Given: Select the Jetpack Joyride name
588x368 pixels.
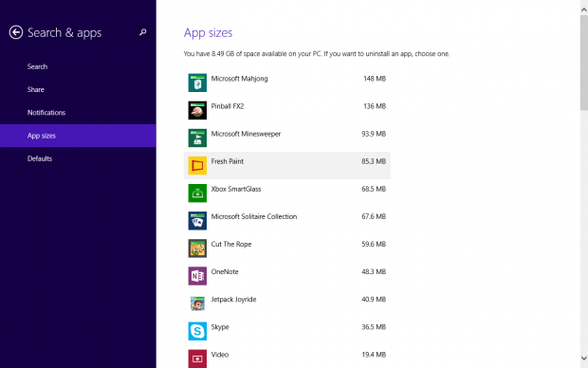Looking at the screenshot, I should (233, 300).
